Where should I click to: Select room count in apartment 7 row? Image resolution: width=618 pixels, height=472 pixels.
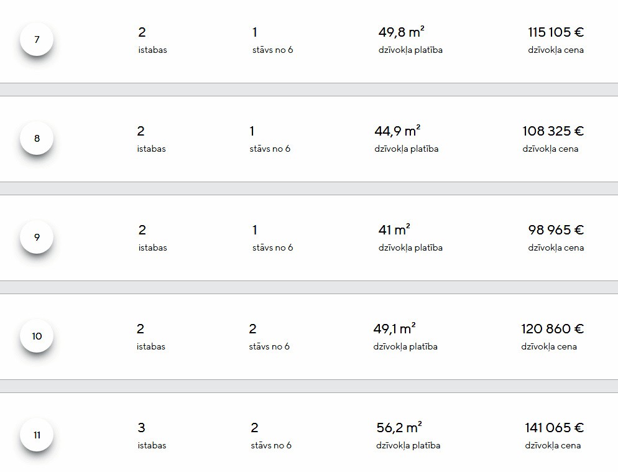(142, 32)
